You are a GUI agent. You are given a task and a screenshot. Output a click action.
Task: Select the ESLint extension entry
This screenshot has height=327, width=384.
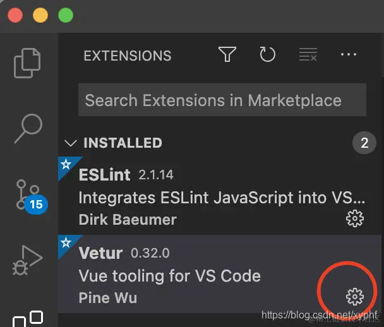pyautogui.click(x=208, y=197)
